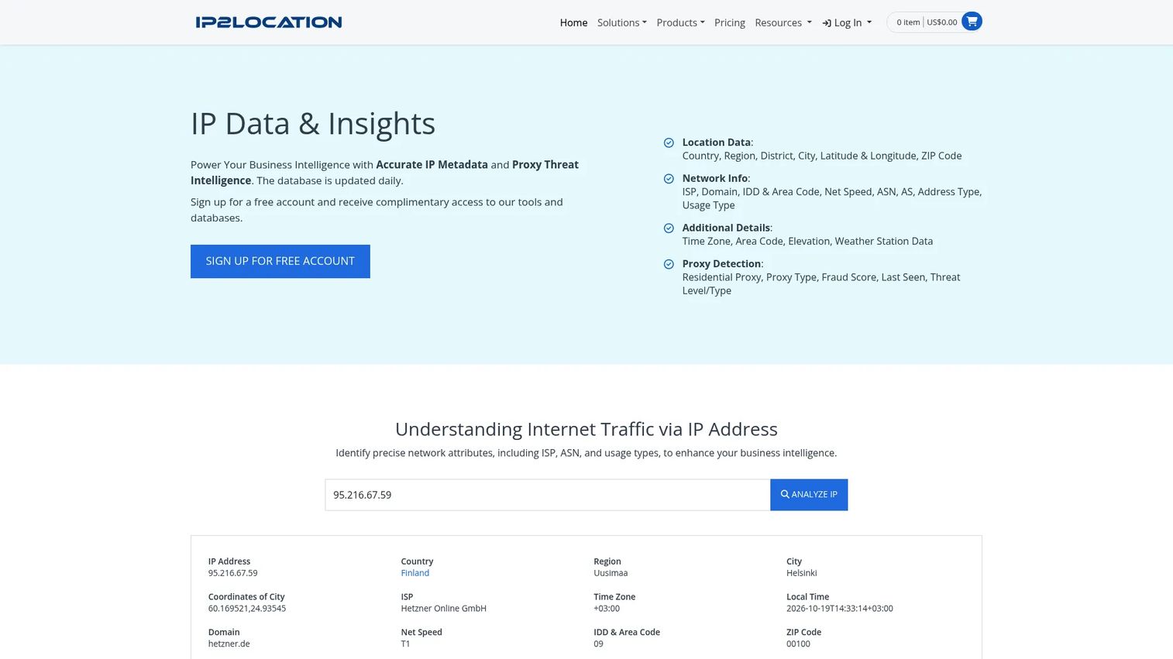Image resolution: width=1173 pixels, height=659 pixels.
Task: Click the ISP value Hetzner Online GmbH
Action: pyautogui.click(x=443, y=609)
